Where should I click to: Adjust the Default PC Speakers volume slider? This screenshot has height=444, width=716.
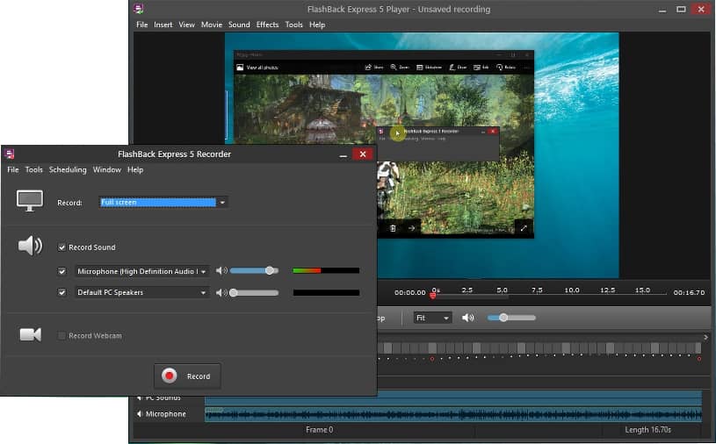click(255, 293)
